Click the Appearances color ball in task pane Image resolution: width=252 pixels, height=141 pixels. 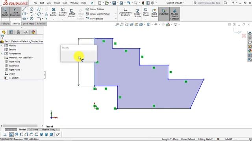tap(250, 51)
